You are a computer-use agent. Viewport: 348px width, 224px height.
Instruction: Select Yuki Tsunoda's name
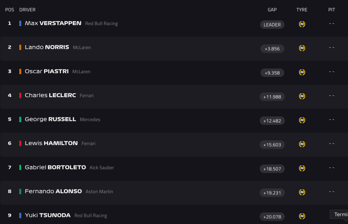pyautogui.click(x=48, y=216)
